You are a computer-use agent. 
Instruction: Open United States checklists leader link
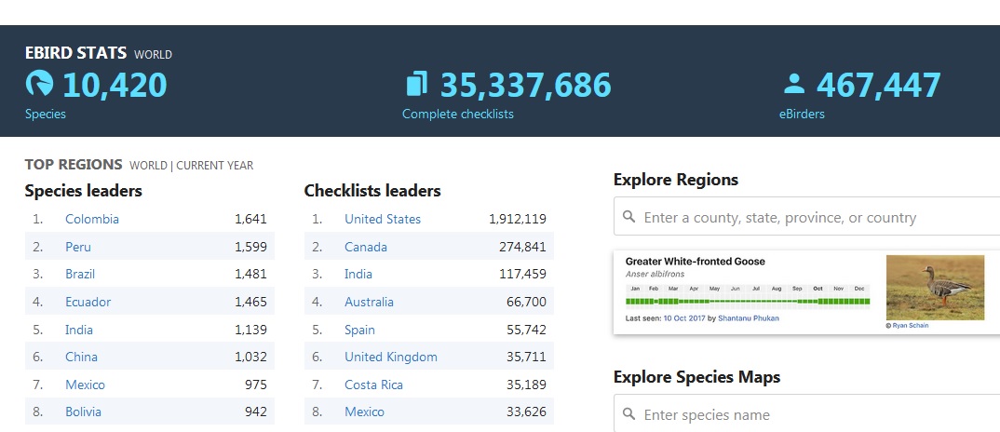click(x=383, y=219)
